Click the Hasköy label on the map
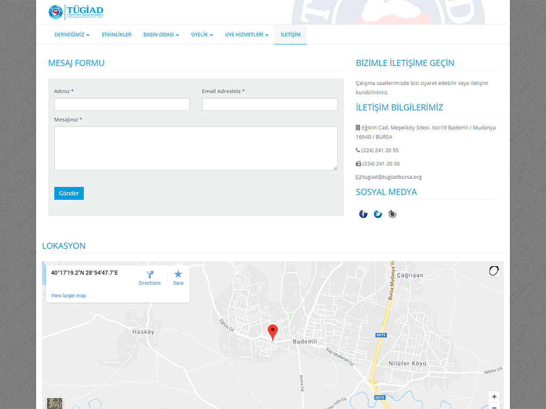The height and width of the screenshot is (409, 546). [143, 332]
